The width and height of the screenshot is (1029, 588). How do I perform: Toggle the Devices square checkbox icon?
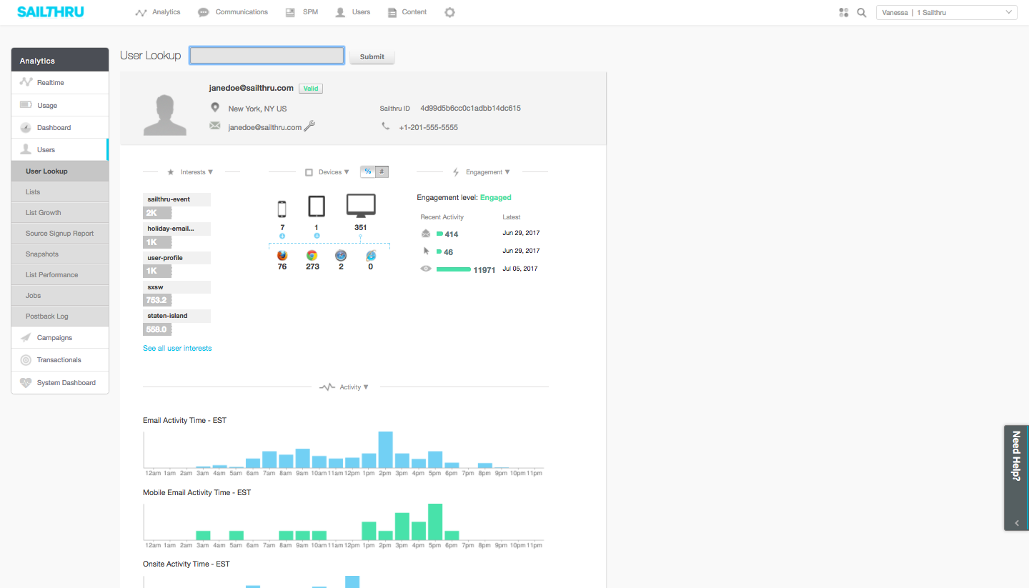coord(309,172)
